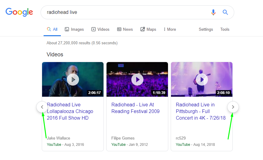Open search Settings

(x=206, y=30)
